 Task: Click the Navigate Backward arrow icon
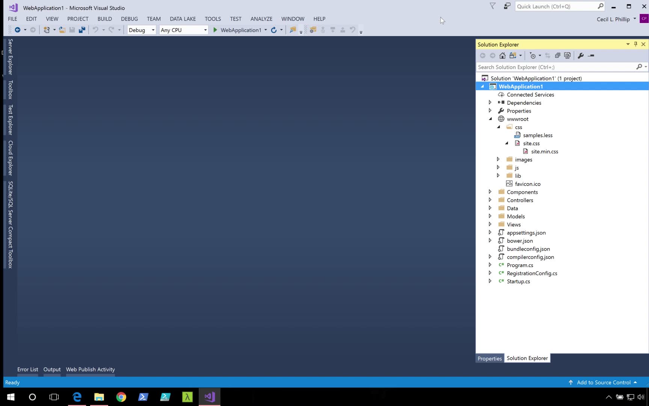click(17, 30)
